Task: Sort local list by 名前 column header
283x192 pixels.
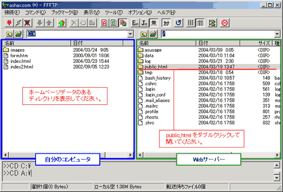Action: tap(37, 43)
